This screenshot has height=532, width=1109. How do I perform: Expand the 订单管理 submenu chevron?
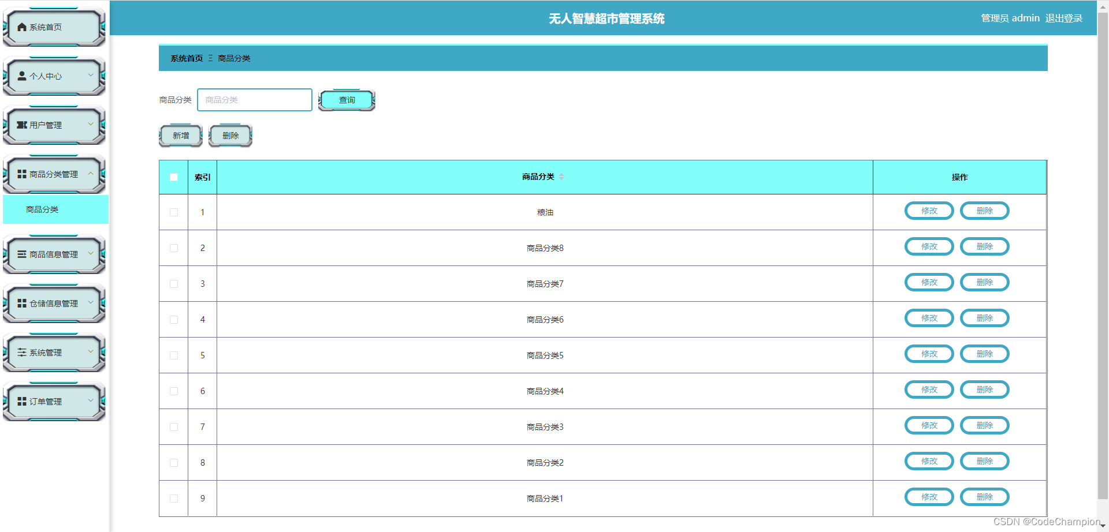91,400
